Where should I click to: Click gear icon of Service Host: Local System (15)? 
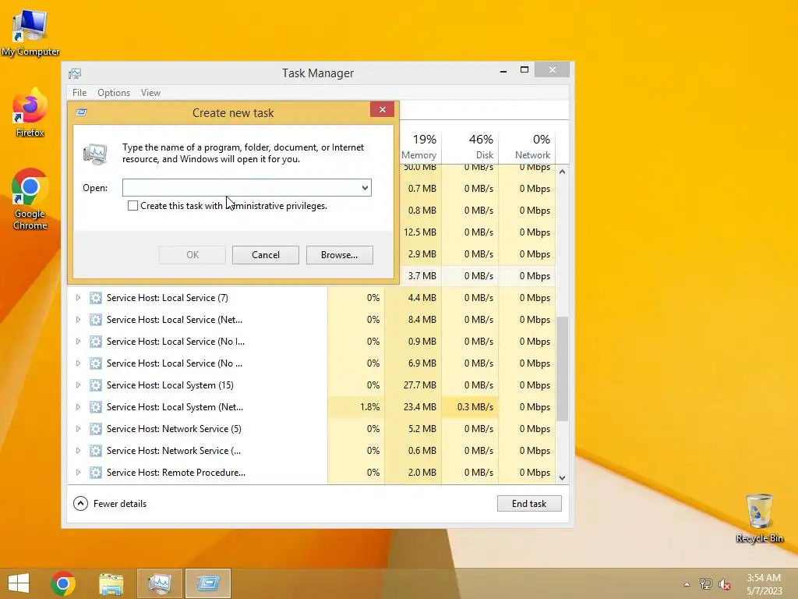96,385
